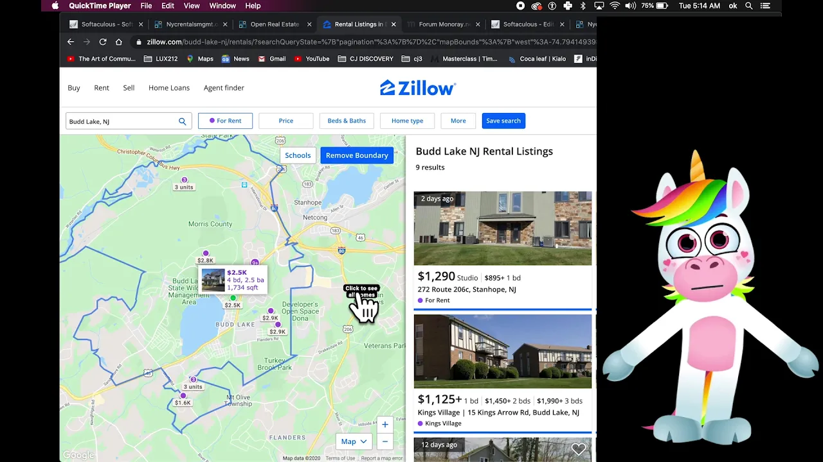Zoom out the map with the minus button
Viewport: 823px width, 462px height.
click(384, 441)
